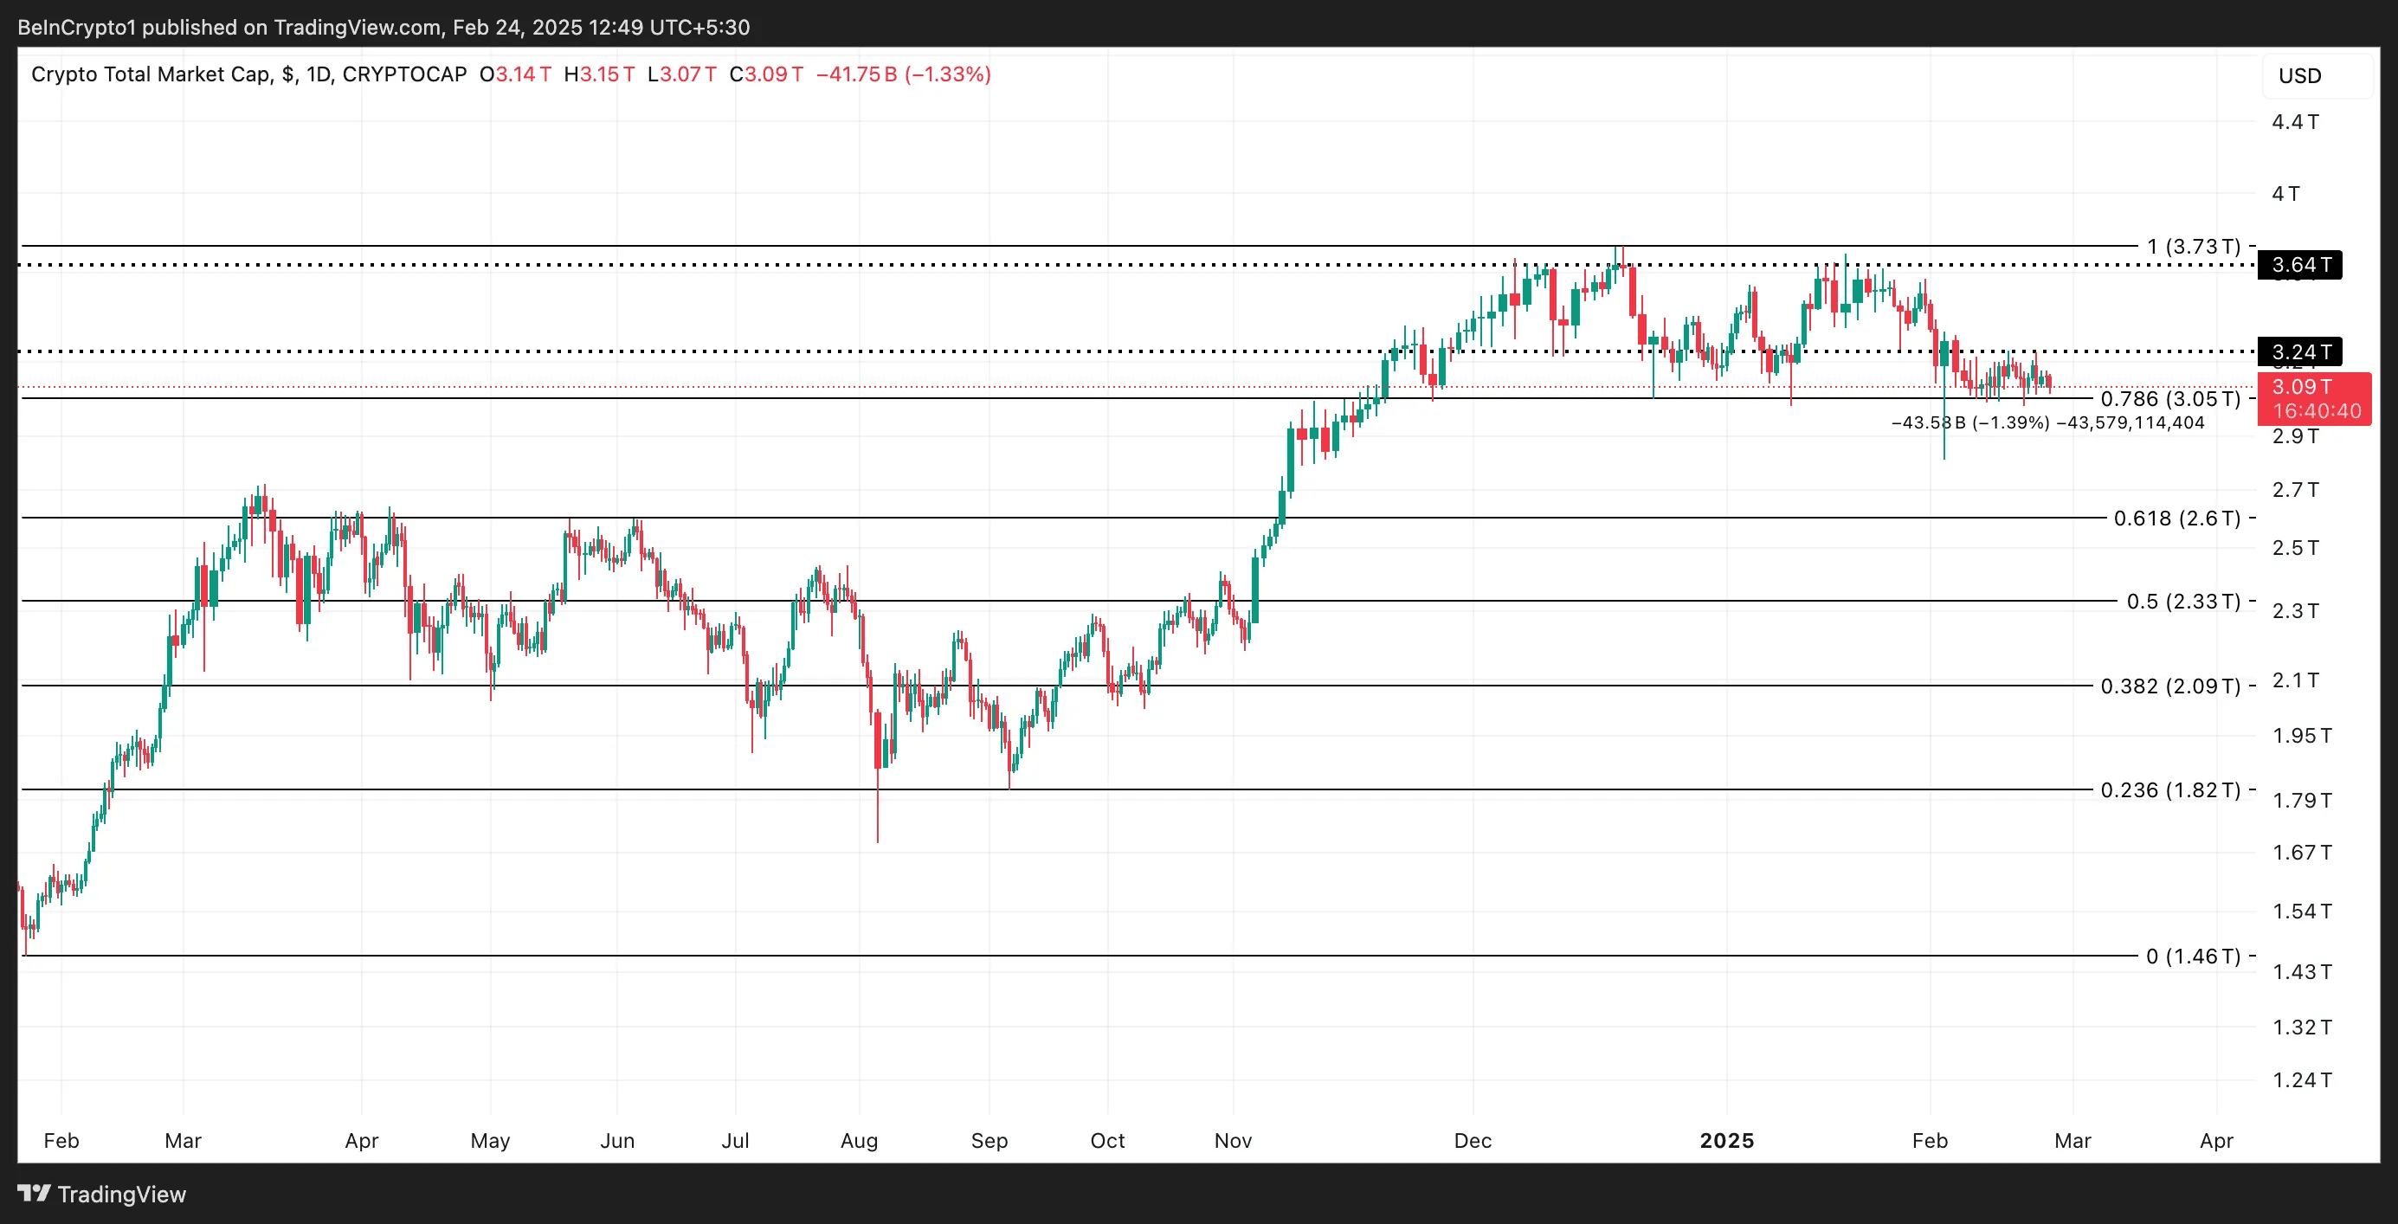This screenshot has width=2398, height=1224.
Task: Click the 1D interval in chart legend
Action: [319, 74]
